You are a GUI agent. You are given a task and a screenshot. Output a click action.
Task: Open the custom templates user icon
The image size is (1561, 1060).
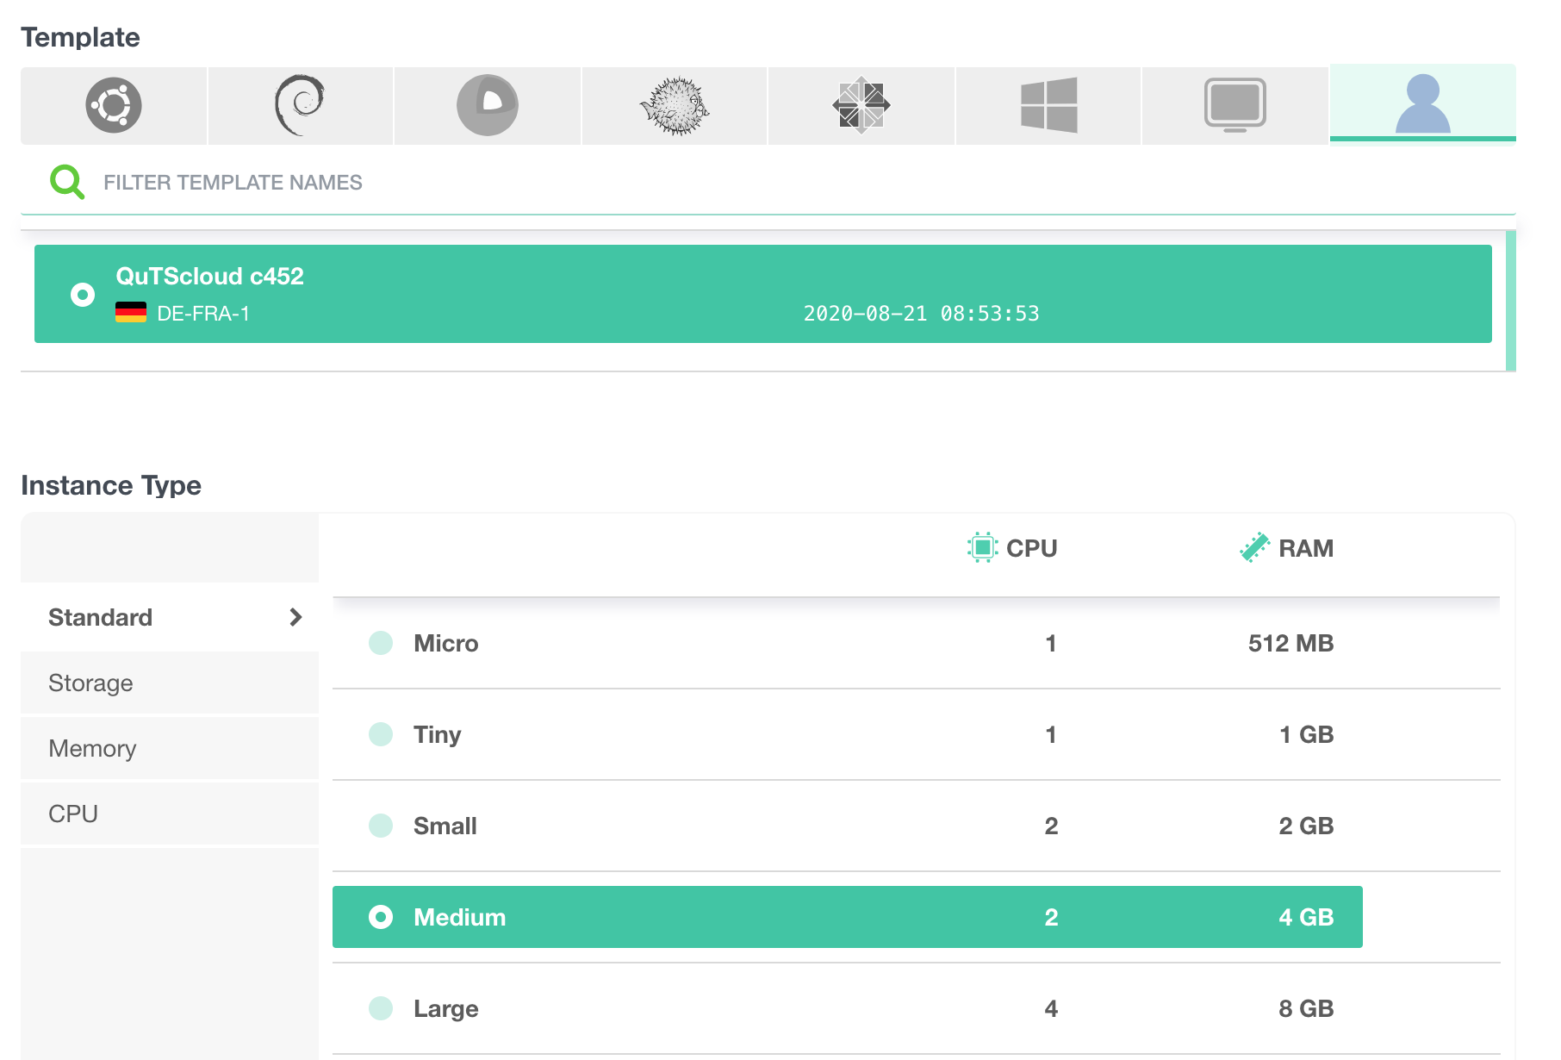coord(1422,103)
